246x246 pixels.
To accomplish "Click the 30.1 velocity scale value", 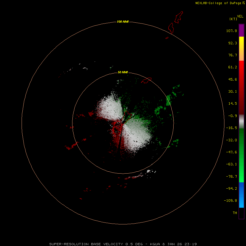I will [233, 92].
